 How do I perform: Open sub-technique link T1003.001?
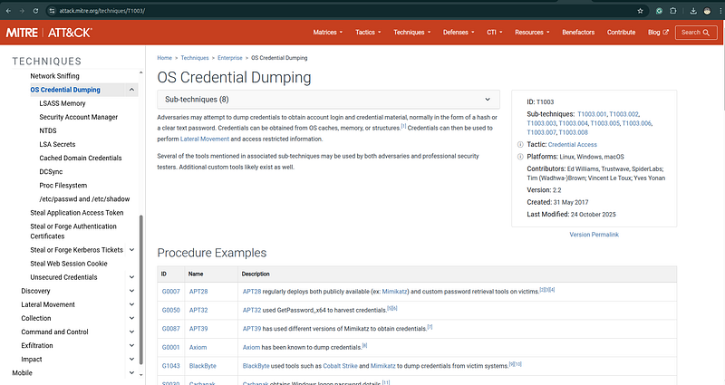pos(592,114)
